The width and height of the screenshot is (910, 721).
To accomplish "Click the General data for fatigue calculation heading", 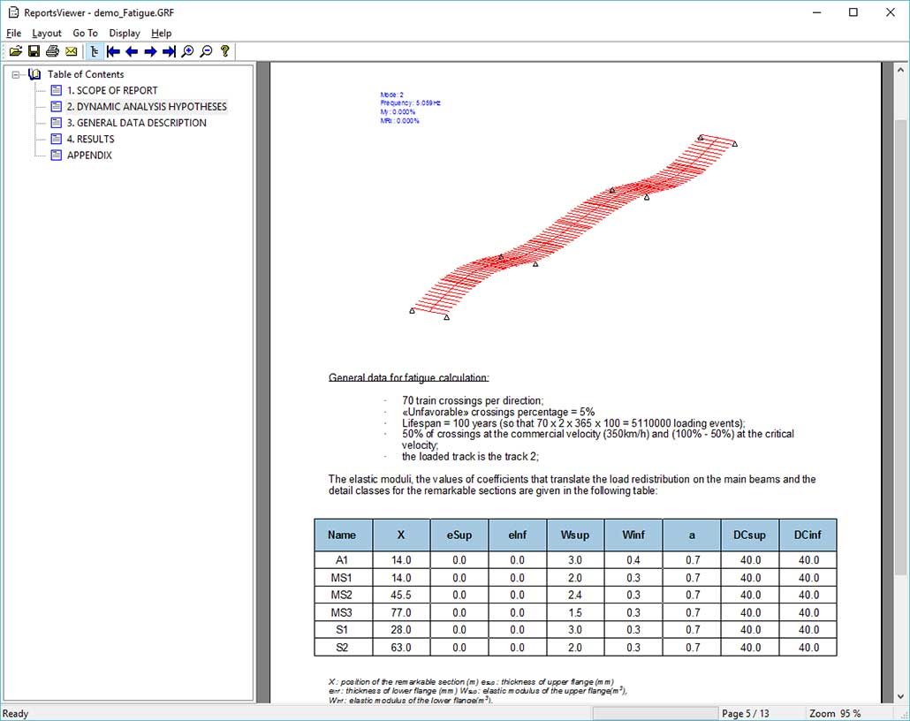I will pyautogui.click(x=408, y=378).
